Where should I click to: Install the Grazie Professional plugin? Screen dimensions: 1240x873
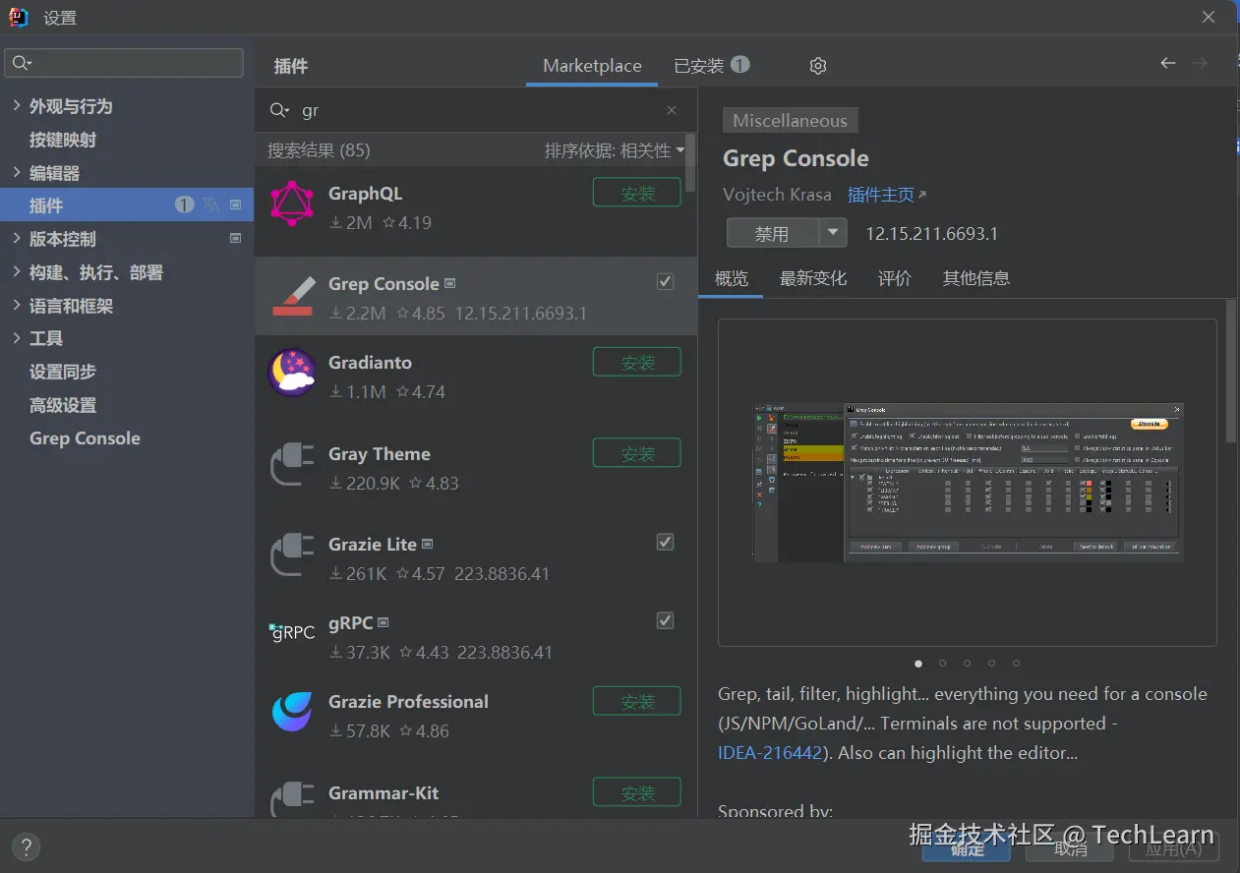tap(637, 701)
